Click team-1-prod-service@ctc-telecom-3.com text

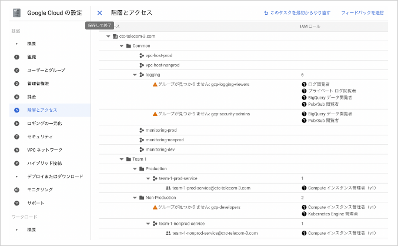(212, 188)
